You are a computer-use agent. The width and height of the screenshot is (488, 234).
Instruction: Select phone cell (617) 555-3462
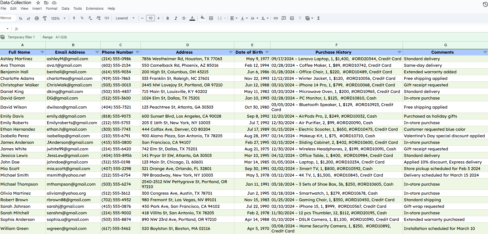click(121, 228)
